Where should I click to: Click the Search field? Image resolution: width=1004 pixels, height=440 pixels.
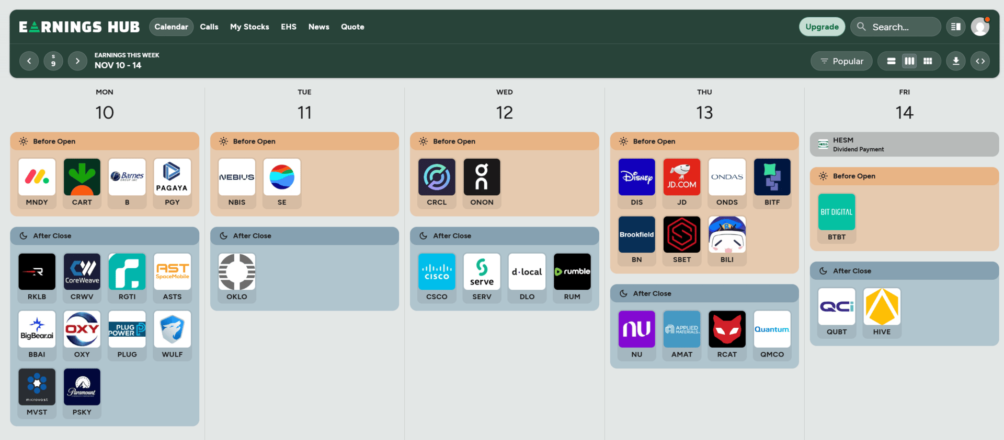tap(896, 27)
